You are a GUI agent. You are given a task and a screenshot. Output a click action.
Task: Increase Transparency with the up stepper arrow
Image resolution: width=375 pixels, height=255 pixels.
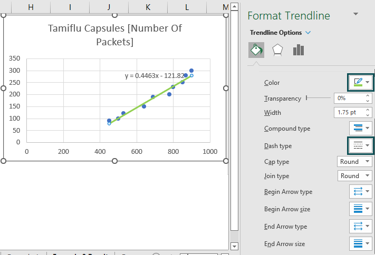point(368,95)
